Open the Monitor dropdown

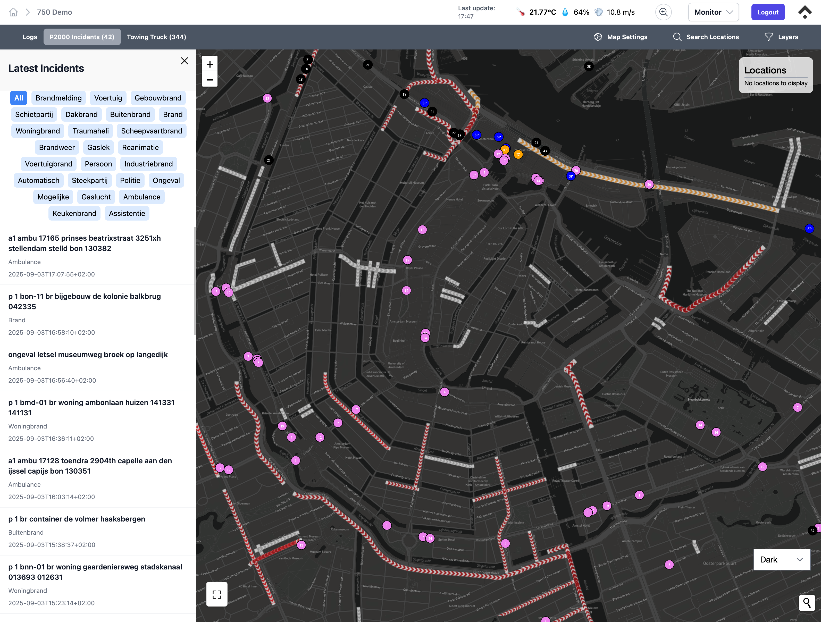(713, 12)
